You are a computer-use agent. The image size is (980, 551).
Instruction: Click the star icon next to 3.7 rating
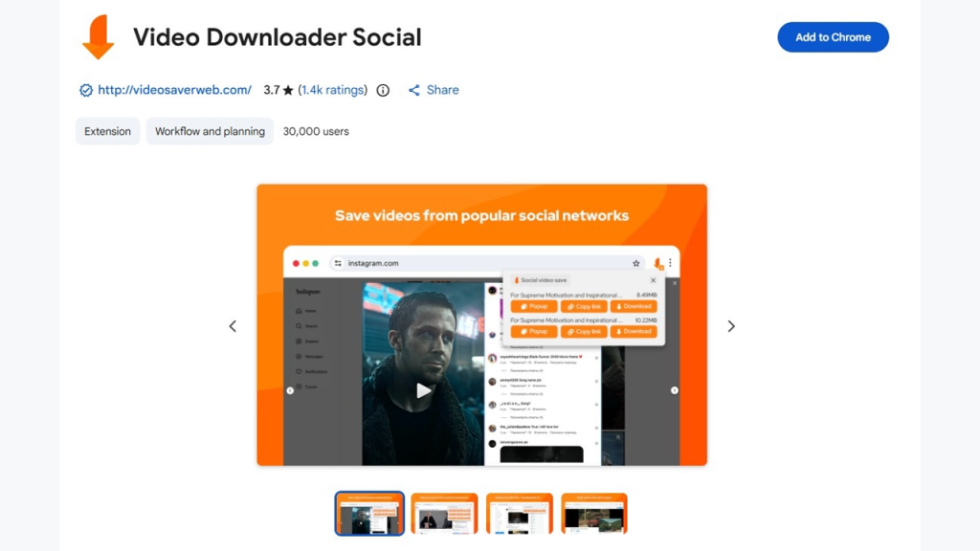[288, 90]
